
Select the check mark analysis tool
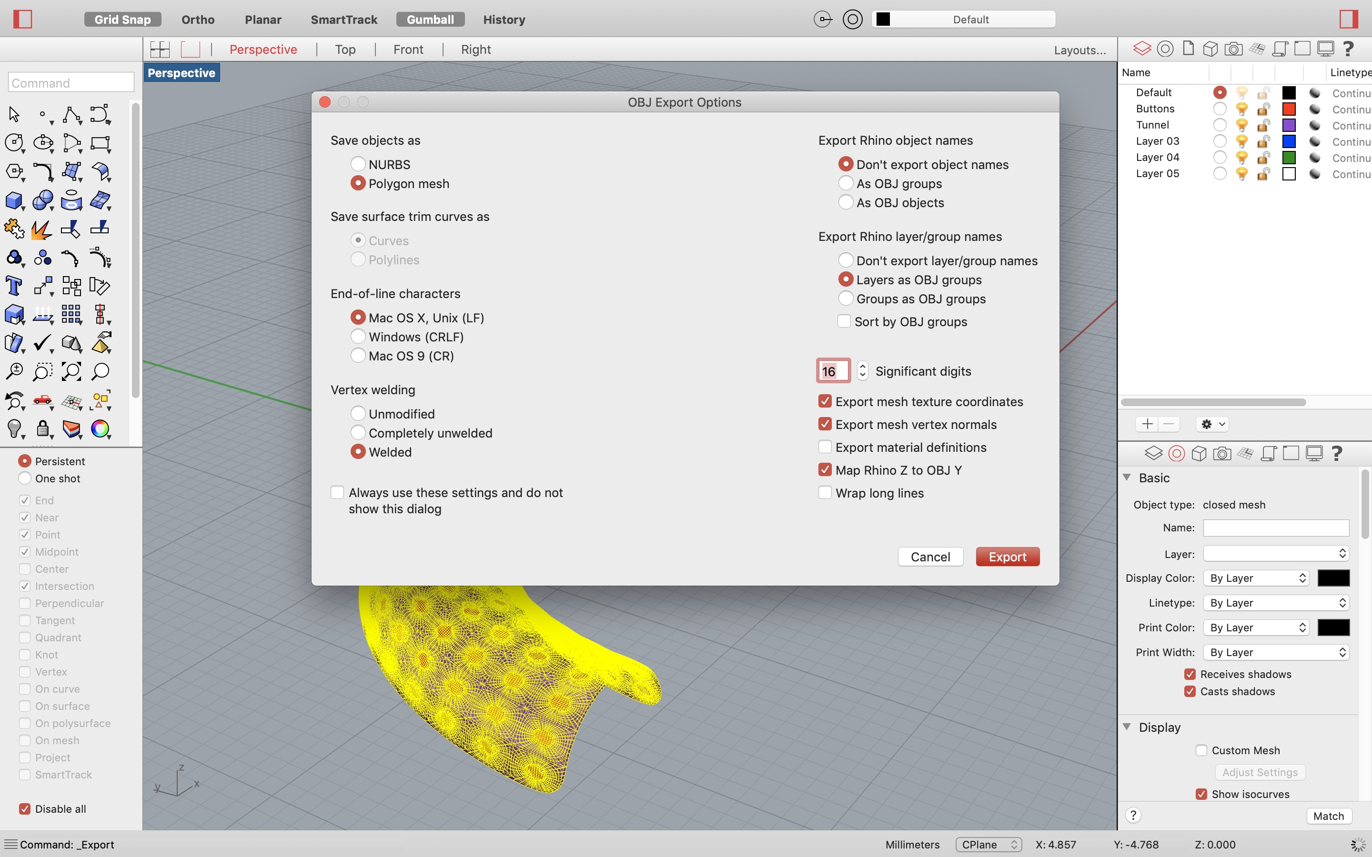(x=43, y=343)
